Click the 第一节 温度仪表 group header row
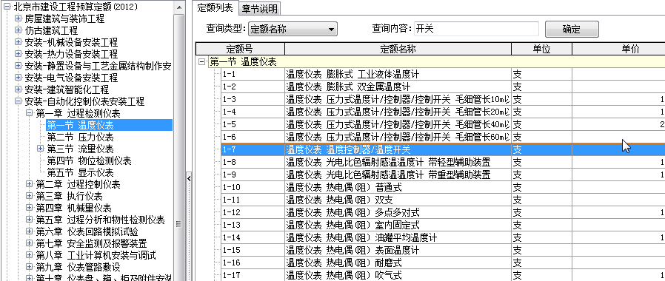Viewport: 665px width, 281px height. [437, 62]
